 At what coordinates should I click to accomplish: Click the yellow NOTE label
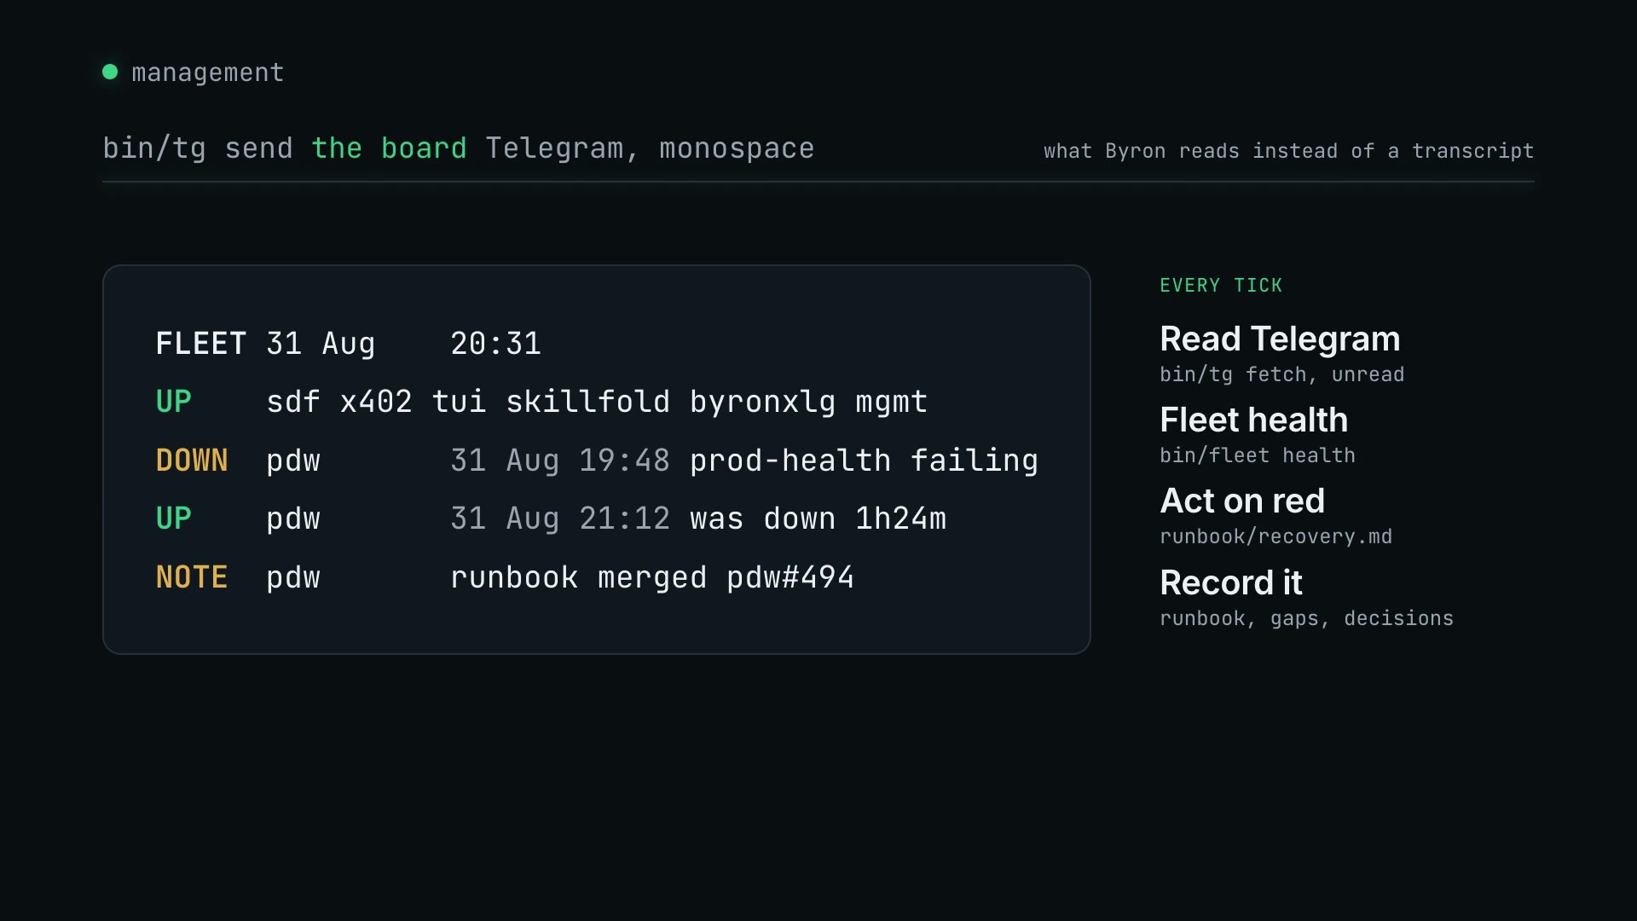coord(192,577)
